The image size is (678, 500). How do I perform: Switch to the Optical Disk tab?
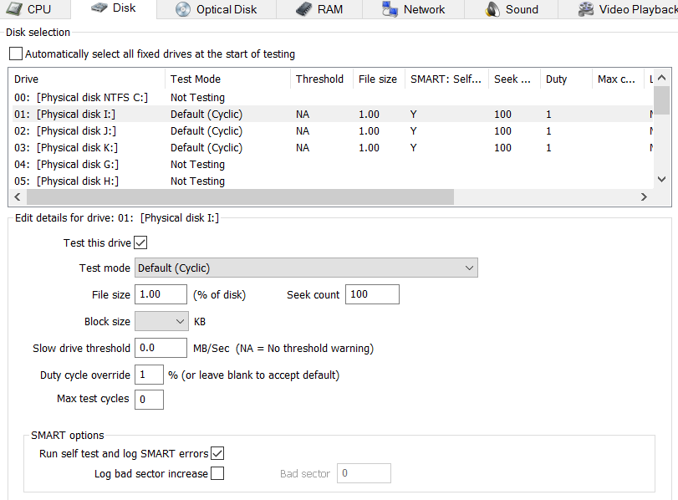[x=217, y=9]
